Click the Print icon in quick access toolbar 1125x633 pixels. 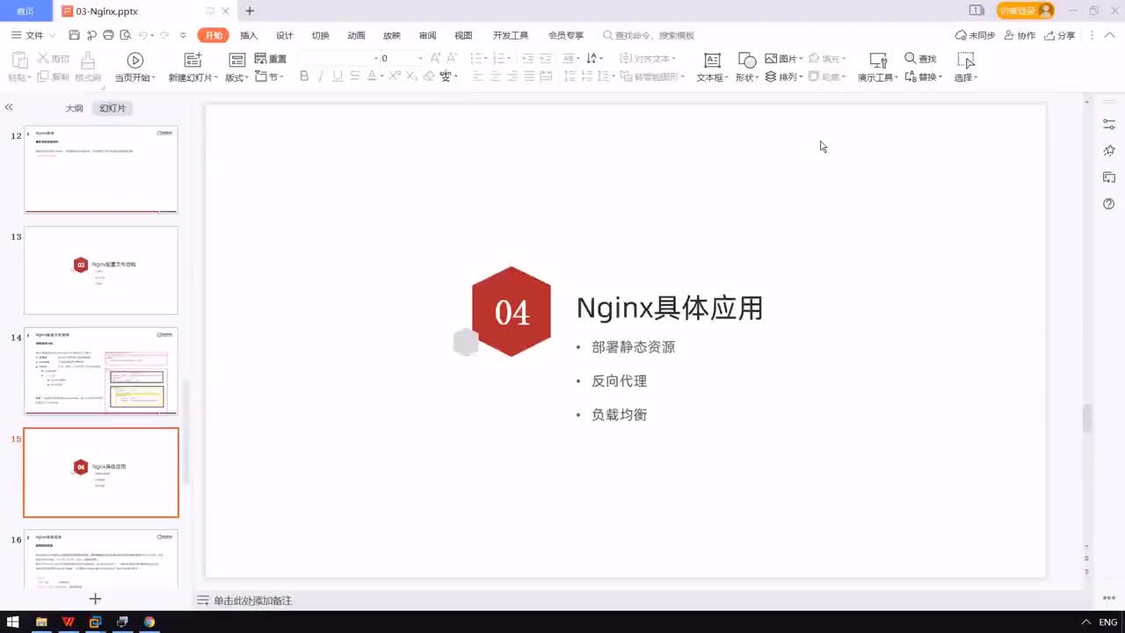108,35
